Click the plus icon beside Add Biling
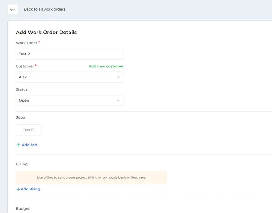272x213 pixels. point(18,189)
